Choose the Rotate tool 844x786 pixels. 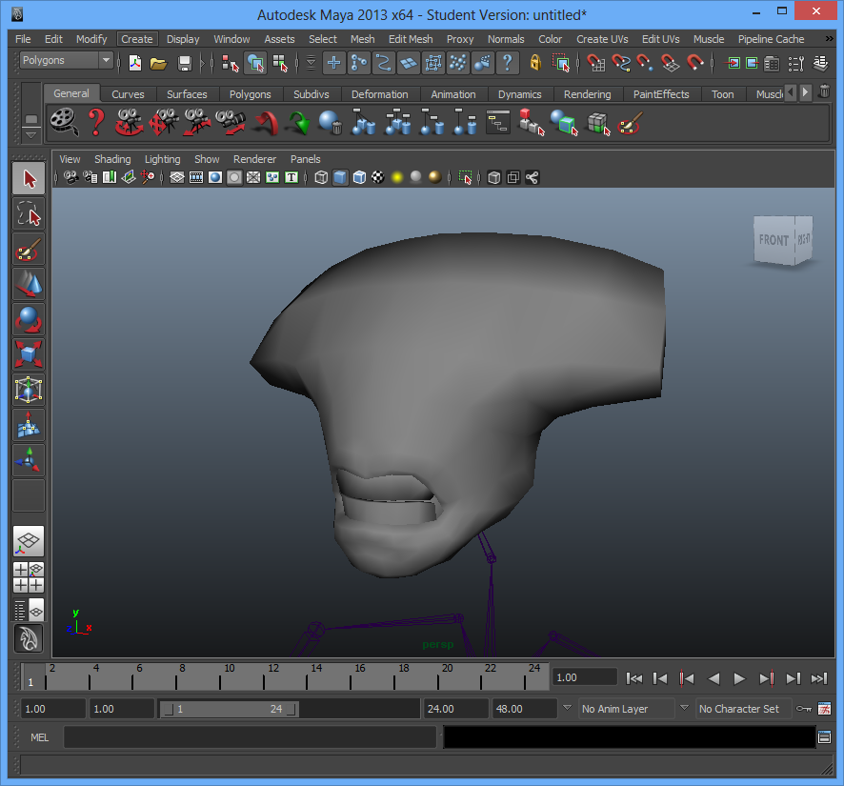pos(29,320)
